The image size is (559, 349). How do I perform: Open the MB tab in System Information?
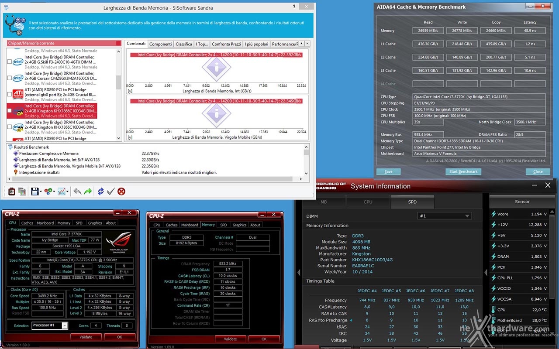coord(324,202)
